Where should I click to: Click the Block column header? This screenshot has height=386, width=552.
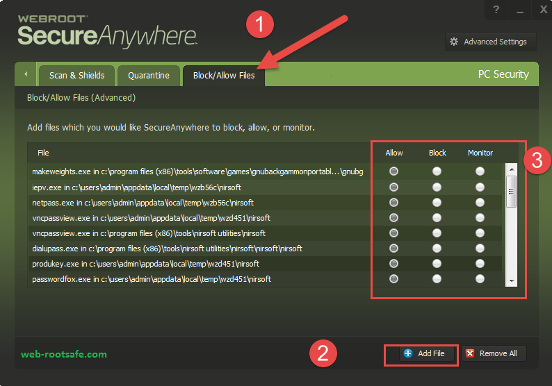point(437,153)
